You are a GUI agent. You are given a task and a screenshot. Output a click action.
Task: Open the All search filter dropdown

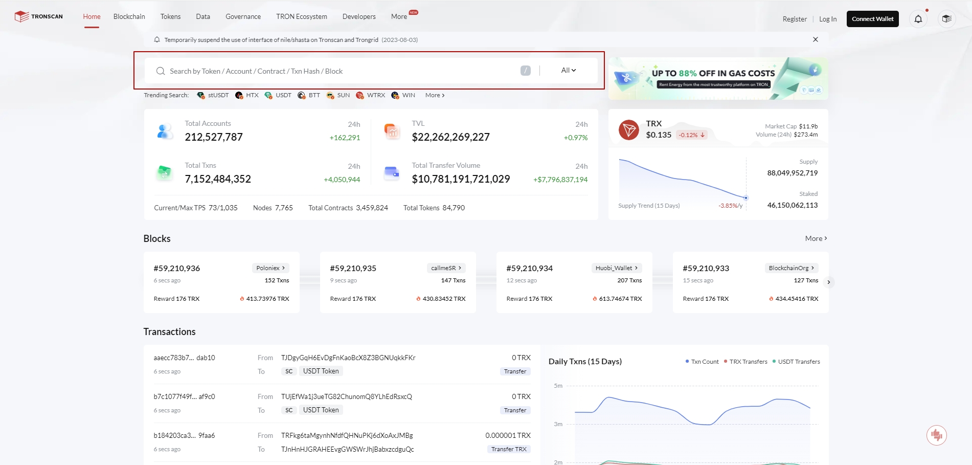tap(569, 71)
